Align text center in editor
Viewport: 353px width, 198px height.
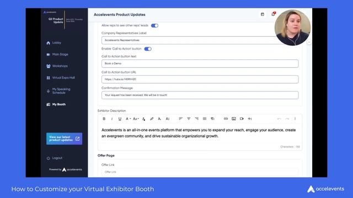pos(189,119)
